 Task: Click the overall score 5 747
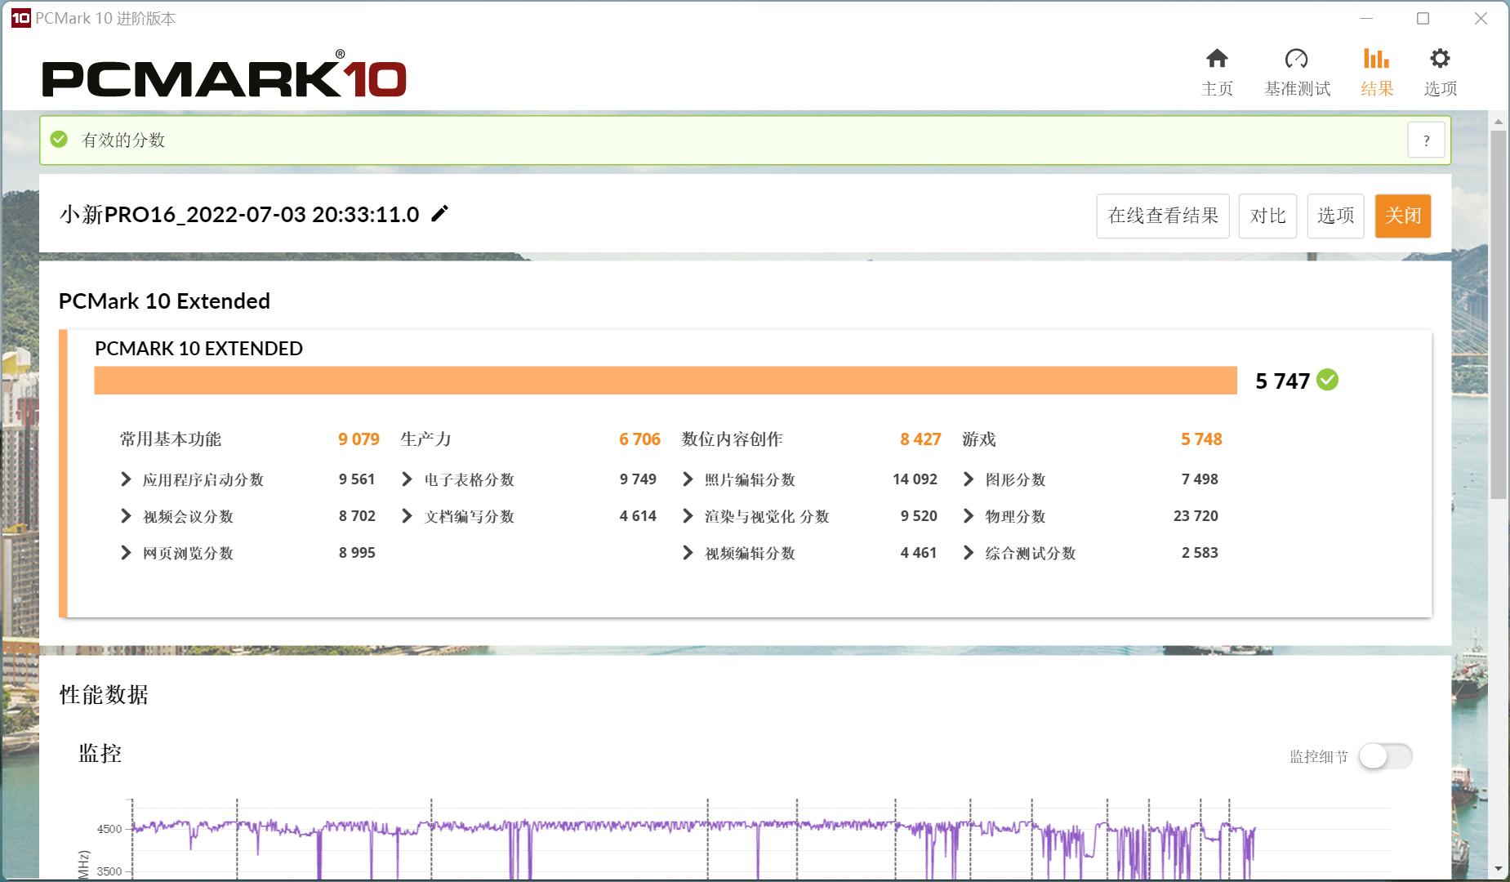(x=1282, y=381)
